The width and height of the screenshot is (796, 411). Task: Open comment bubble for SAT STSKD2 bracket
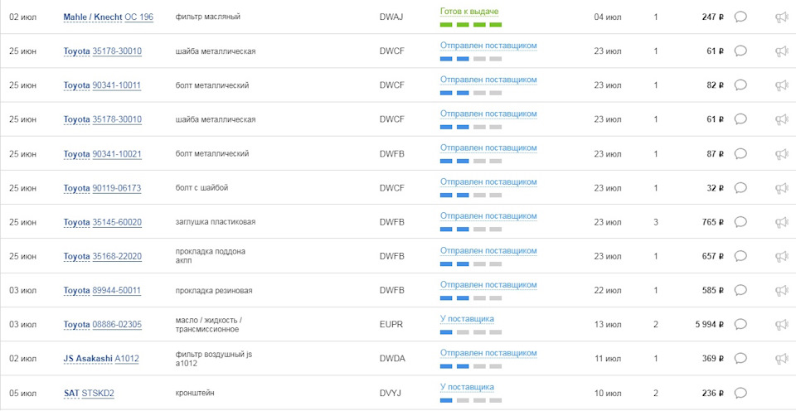tap(740, 393)
